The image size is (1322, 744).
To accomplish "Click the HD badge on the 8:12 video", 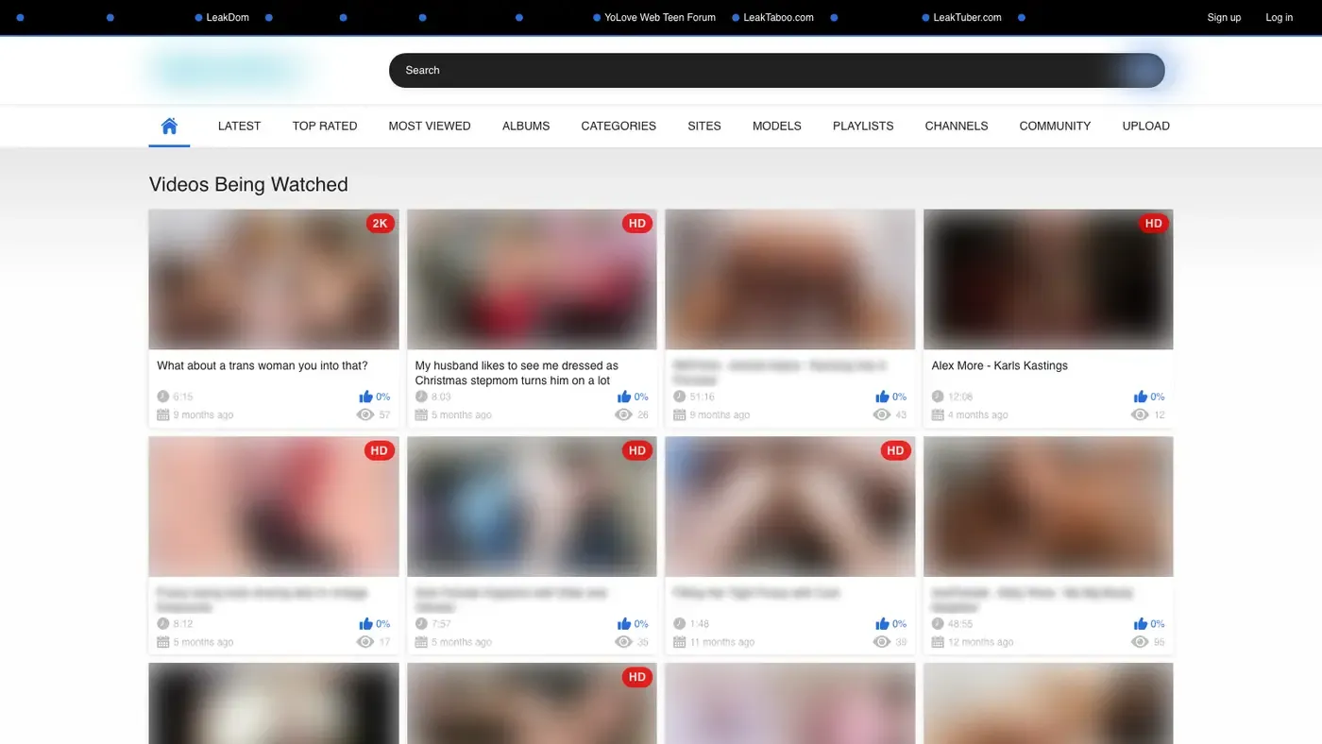I will click(x=380, y=451).
